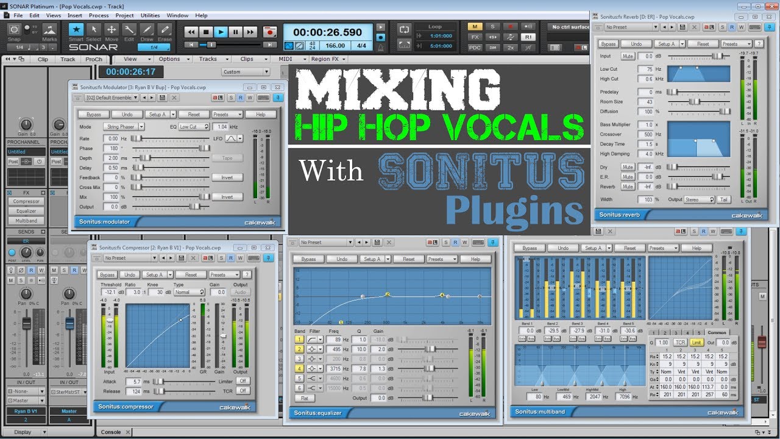Select the multiband Common tab

coord(716,332)
